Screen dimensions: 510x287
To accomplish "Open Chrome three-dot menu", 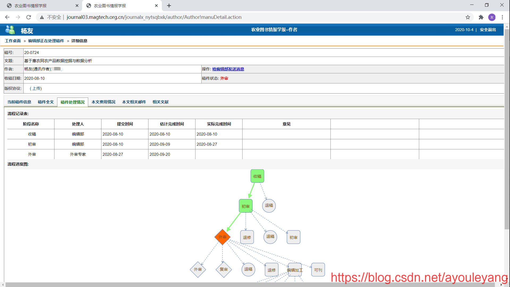I will tap(502, 17).
